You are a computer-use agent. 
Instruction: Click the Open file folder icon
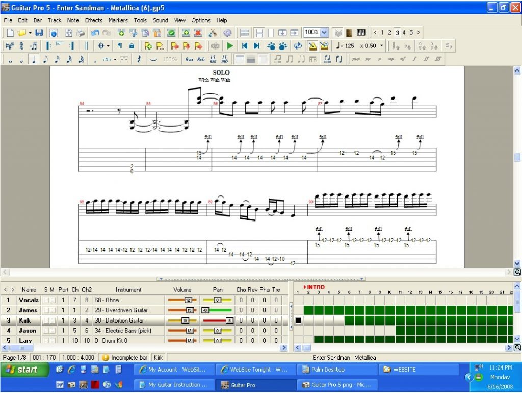click(x=21, y=33)
